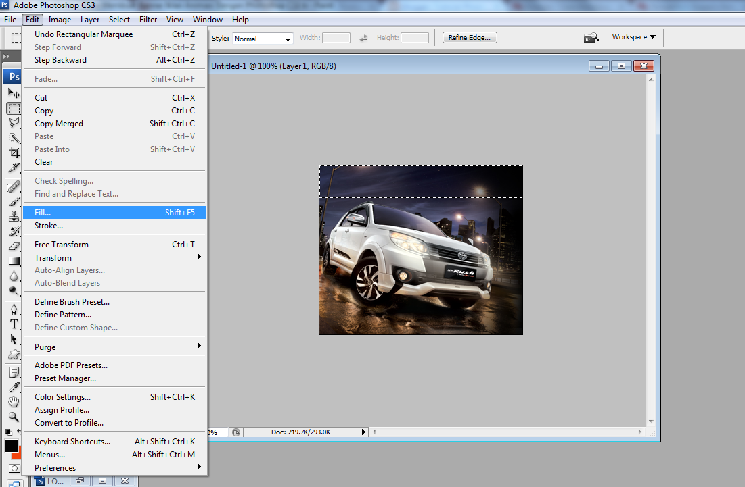Choose Copy Merged

pos(114,124)
